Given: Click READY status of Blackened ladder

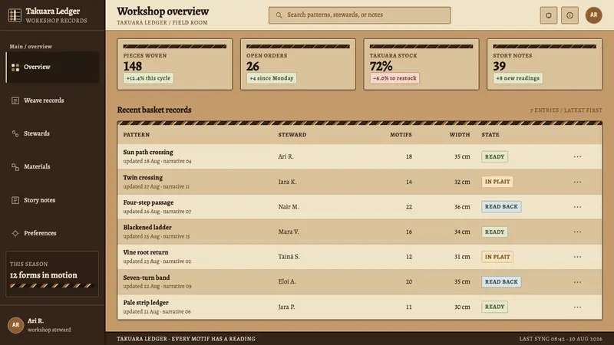Looking at the screenshot, I should click(x=494, y=232).
